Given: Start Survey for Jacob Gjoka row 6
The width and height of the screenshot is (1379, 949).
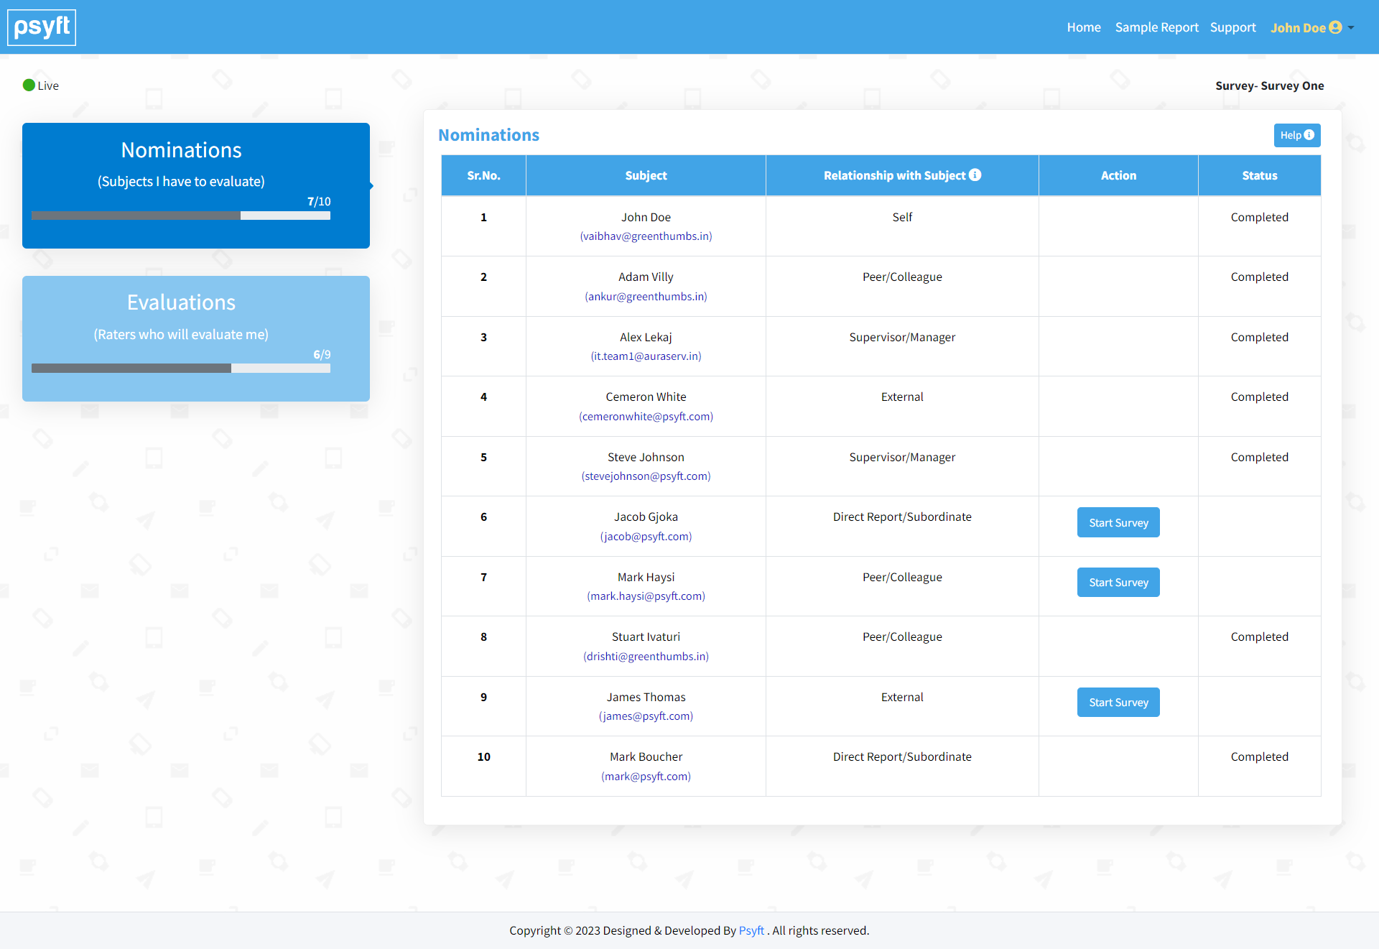Looking at the screenshot, I should [1119, 522].
